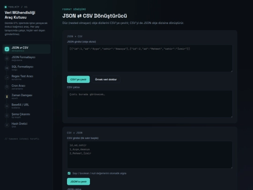253x190 pixels.
Task: Click the JSON'a çevir button
Action: tap(78, 182)
